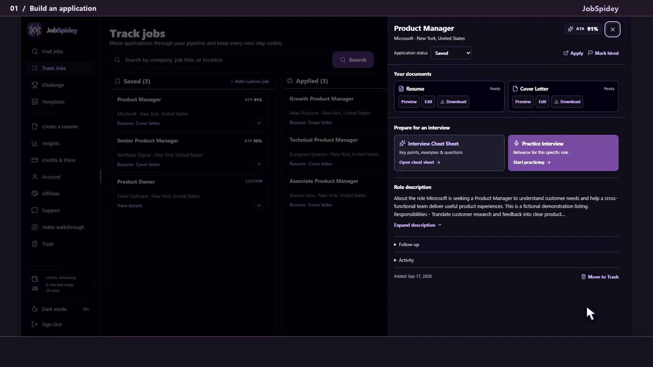This screenshot has height=367, width=653.
Task: Click Resume link on Growth Product Manager card
Action: click(x=298, y=123)
